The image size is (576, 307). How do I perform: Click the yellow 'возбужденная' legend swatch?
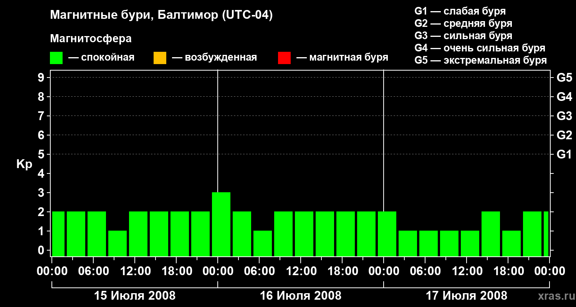[160, 58]
